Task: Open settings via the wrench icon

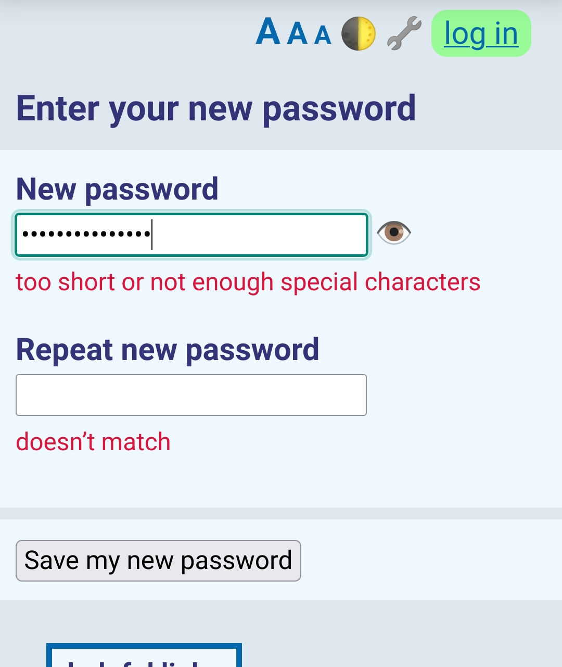Action: pos(404,33)
